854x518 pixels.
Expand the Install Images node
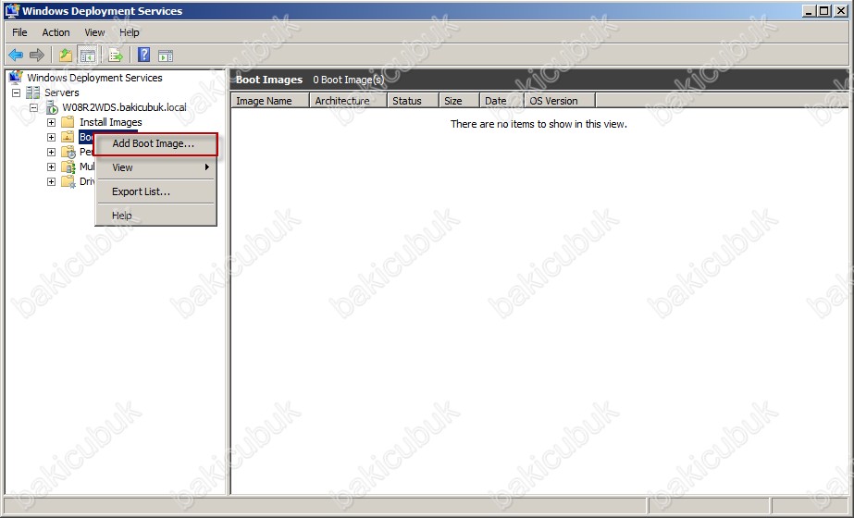coord(51,122)
